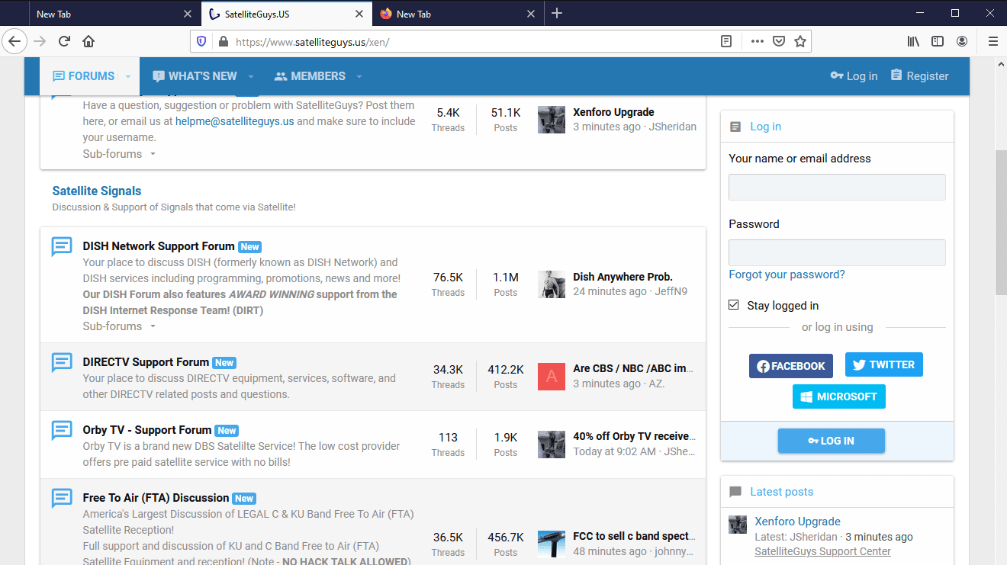View site security padlock info
1007x565 pixels.
coord(224,42)
